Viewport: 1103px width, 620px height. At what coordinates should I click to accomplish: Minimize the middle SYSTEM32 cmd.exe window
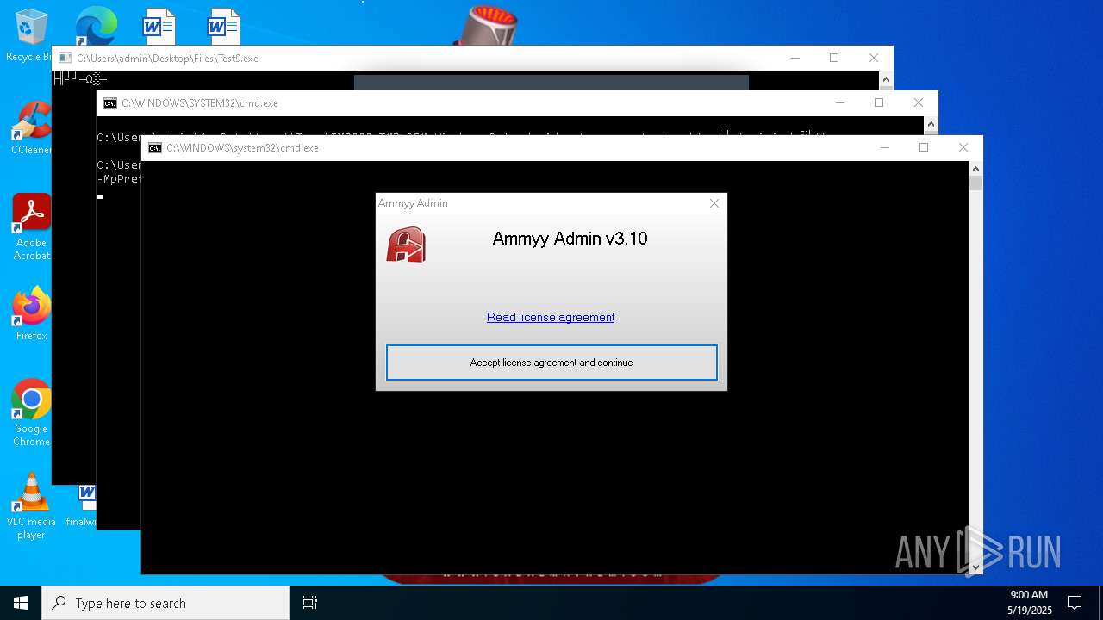[839, 103]
